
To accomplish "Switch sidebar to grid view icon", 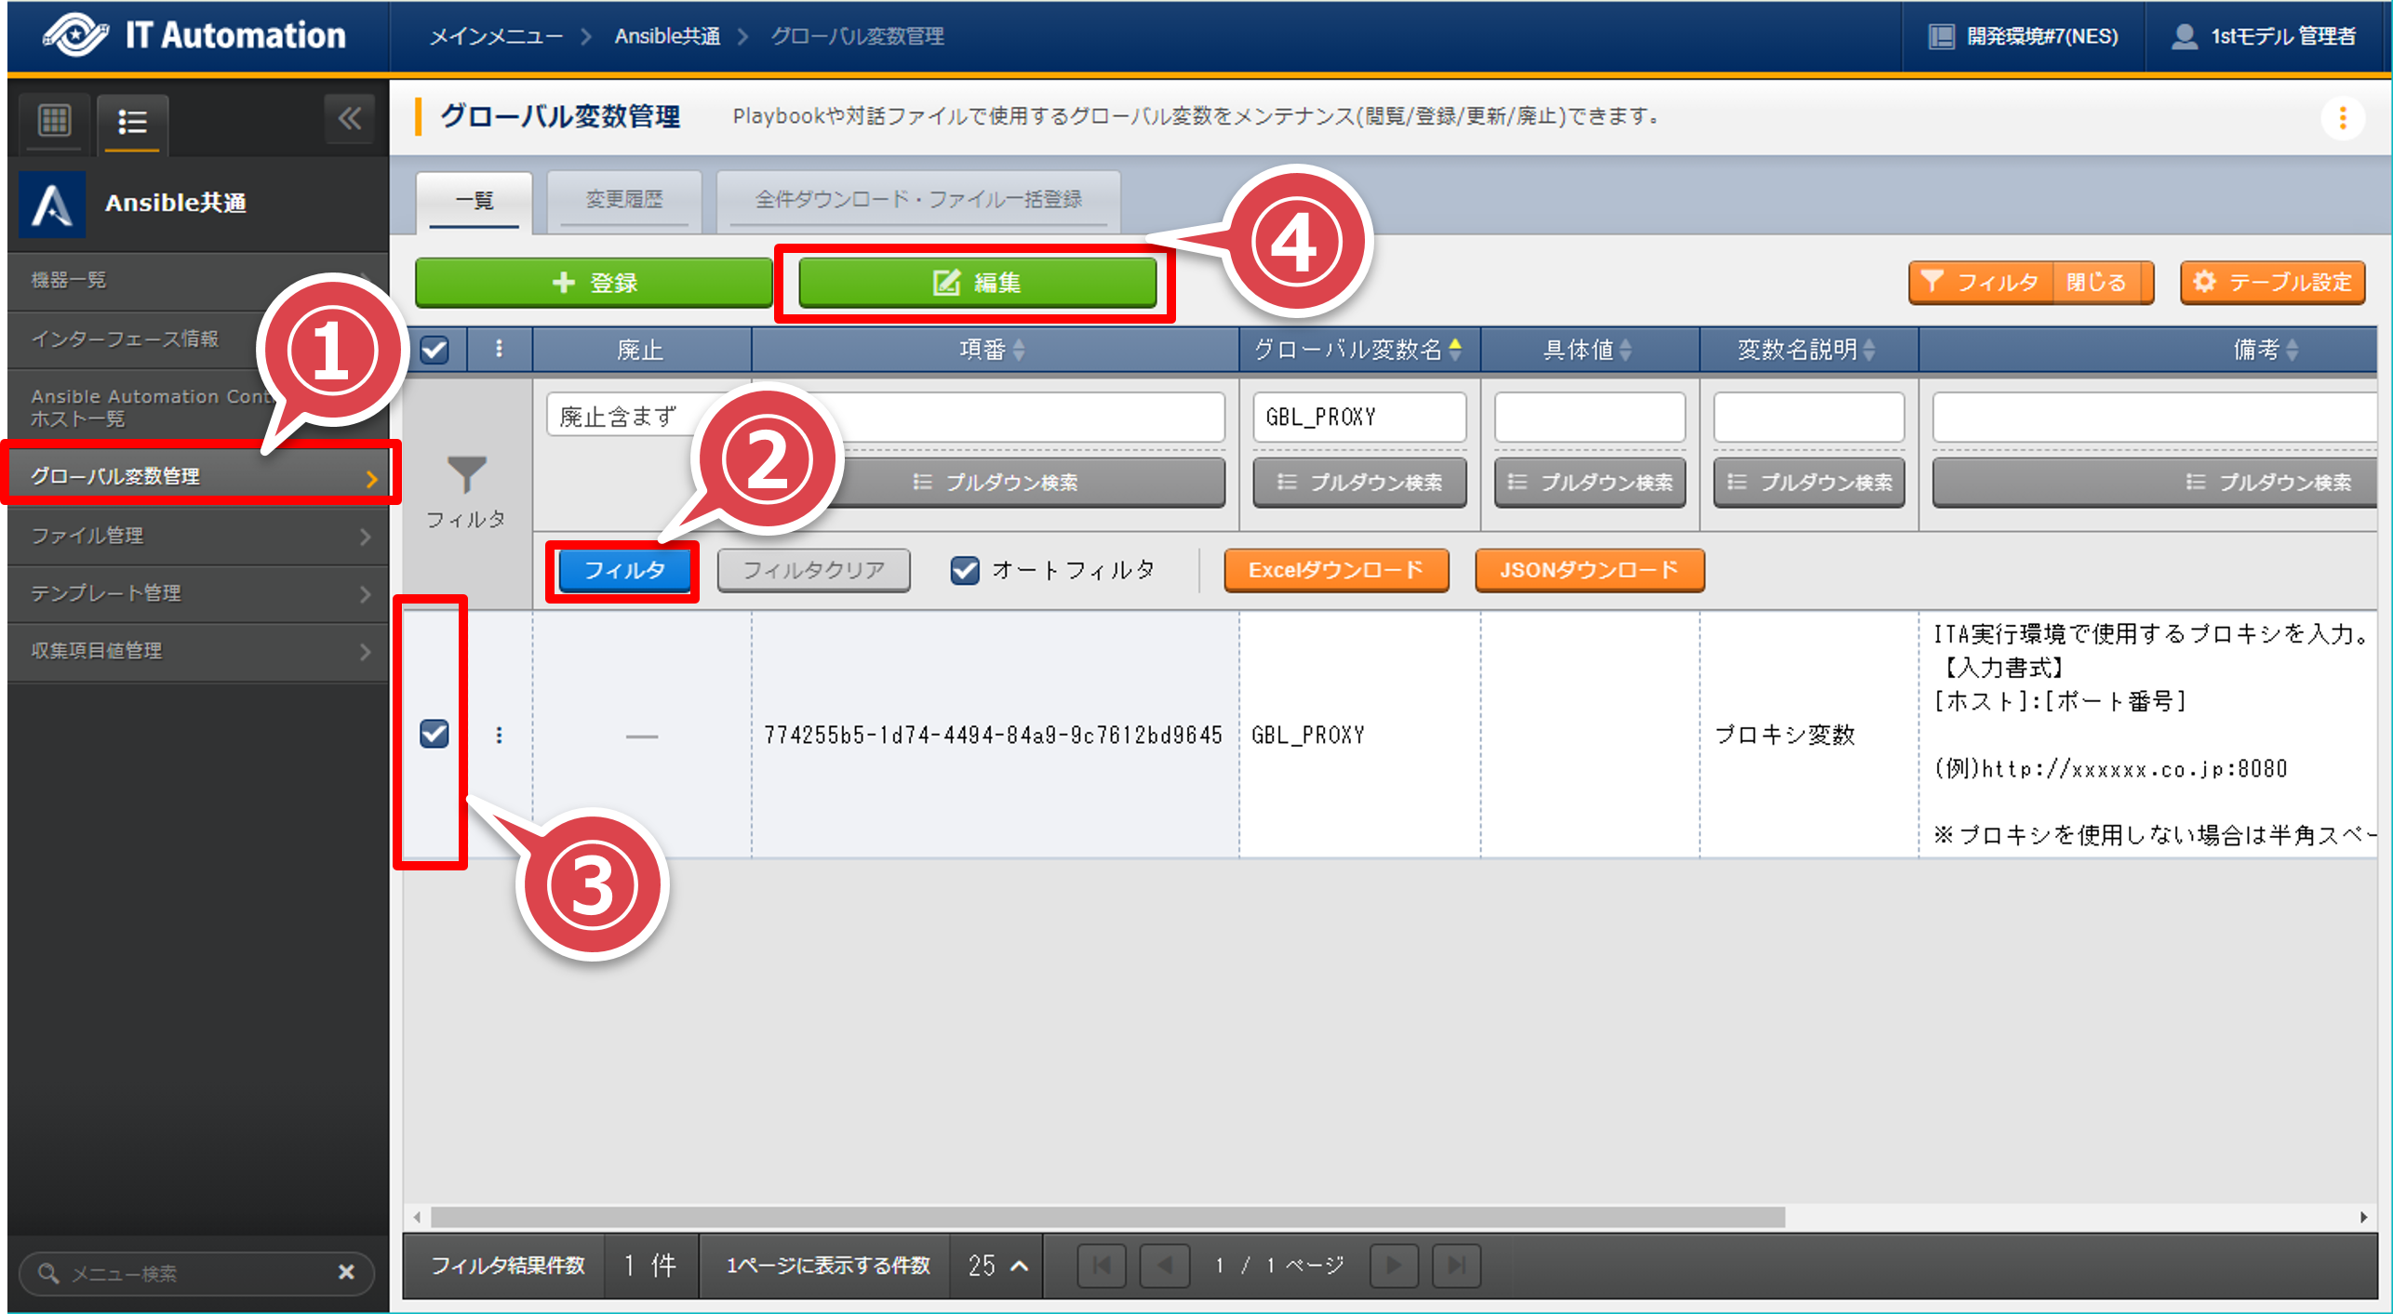I will click(x=54, y=121).
